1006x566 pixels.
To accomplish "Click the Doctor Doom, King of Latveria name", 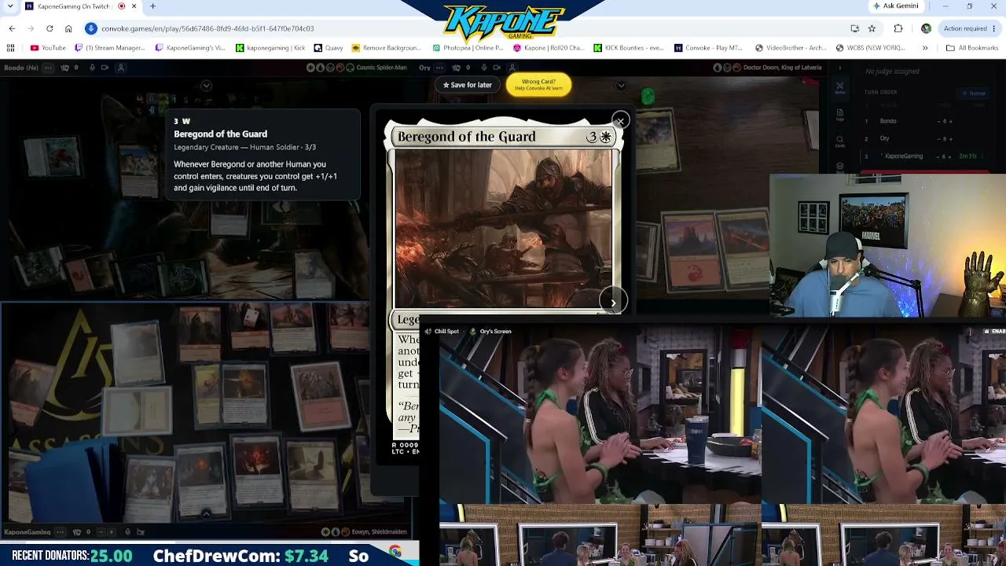I will point(783,68).
